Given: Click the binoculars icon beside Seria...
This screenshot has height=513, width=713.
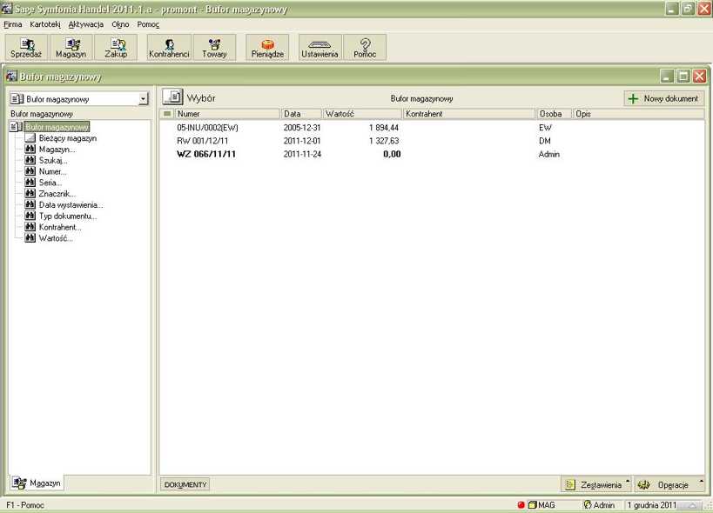Looking at the screenshot, I should click(x=30, y=182).
